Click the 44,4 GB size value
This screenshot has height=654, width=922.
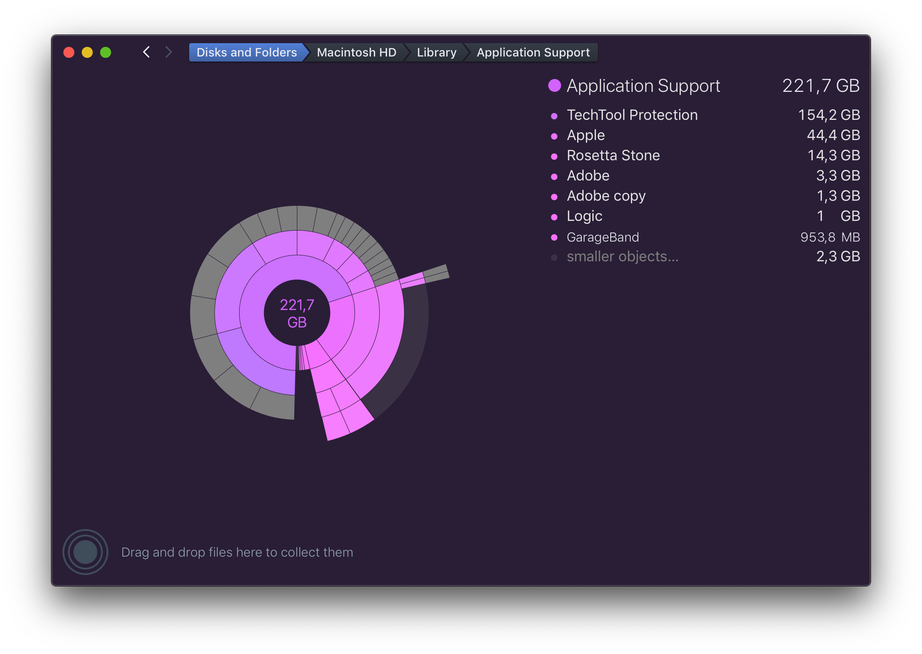(x=833, y=135)
